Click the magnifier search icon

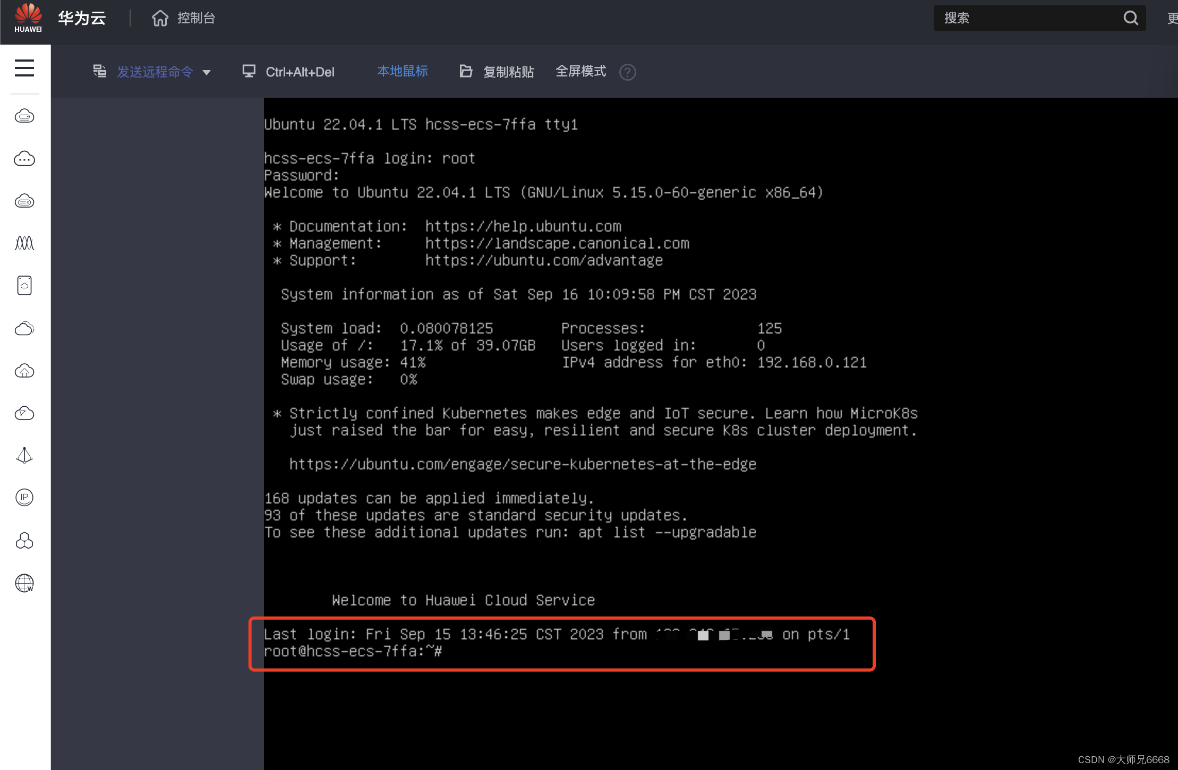coord(1131,18)
